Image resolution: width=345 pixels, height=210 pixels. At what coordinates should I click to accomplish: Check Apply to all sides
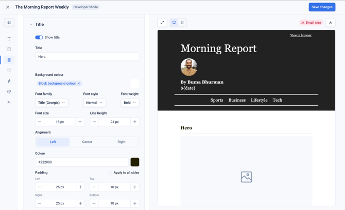tap(110, 172)
